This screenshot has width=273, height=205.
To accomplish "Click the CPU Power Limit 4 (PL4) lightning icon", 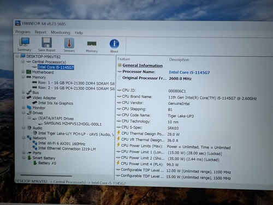I will [118, 163].
